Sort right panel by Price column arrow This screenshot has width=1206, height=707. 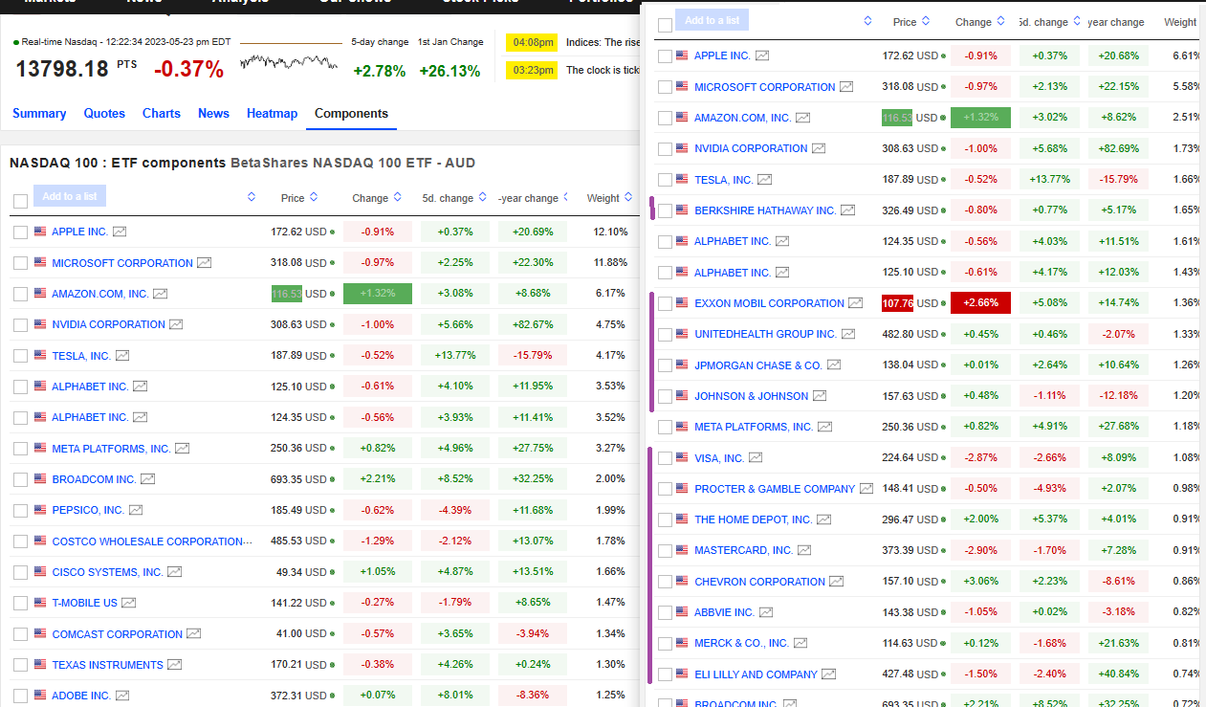point(925,21)
